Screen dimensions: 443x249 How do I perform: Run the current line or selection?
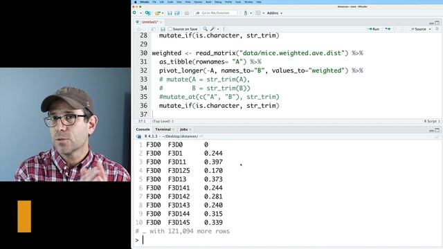pos(374,29)
